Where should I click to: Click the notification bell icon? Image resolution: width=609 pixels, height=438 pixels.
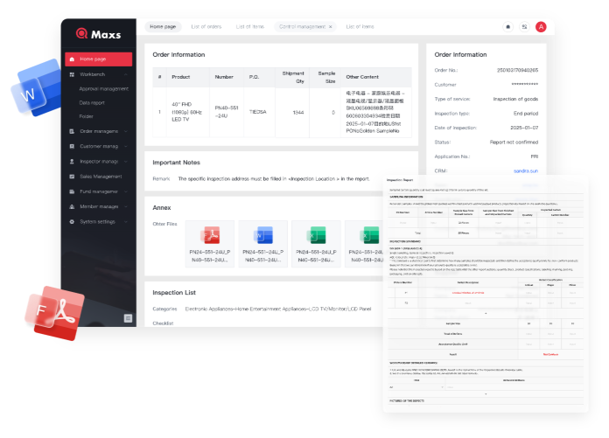[507, 27]
